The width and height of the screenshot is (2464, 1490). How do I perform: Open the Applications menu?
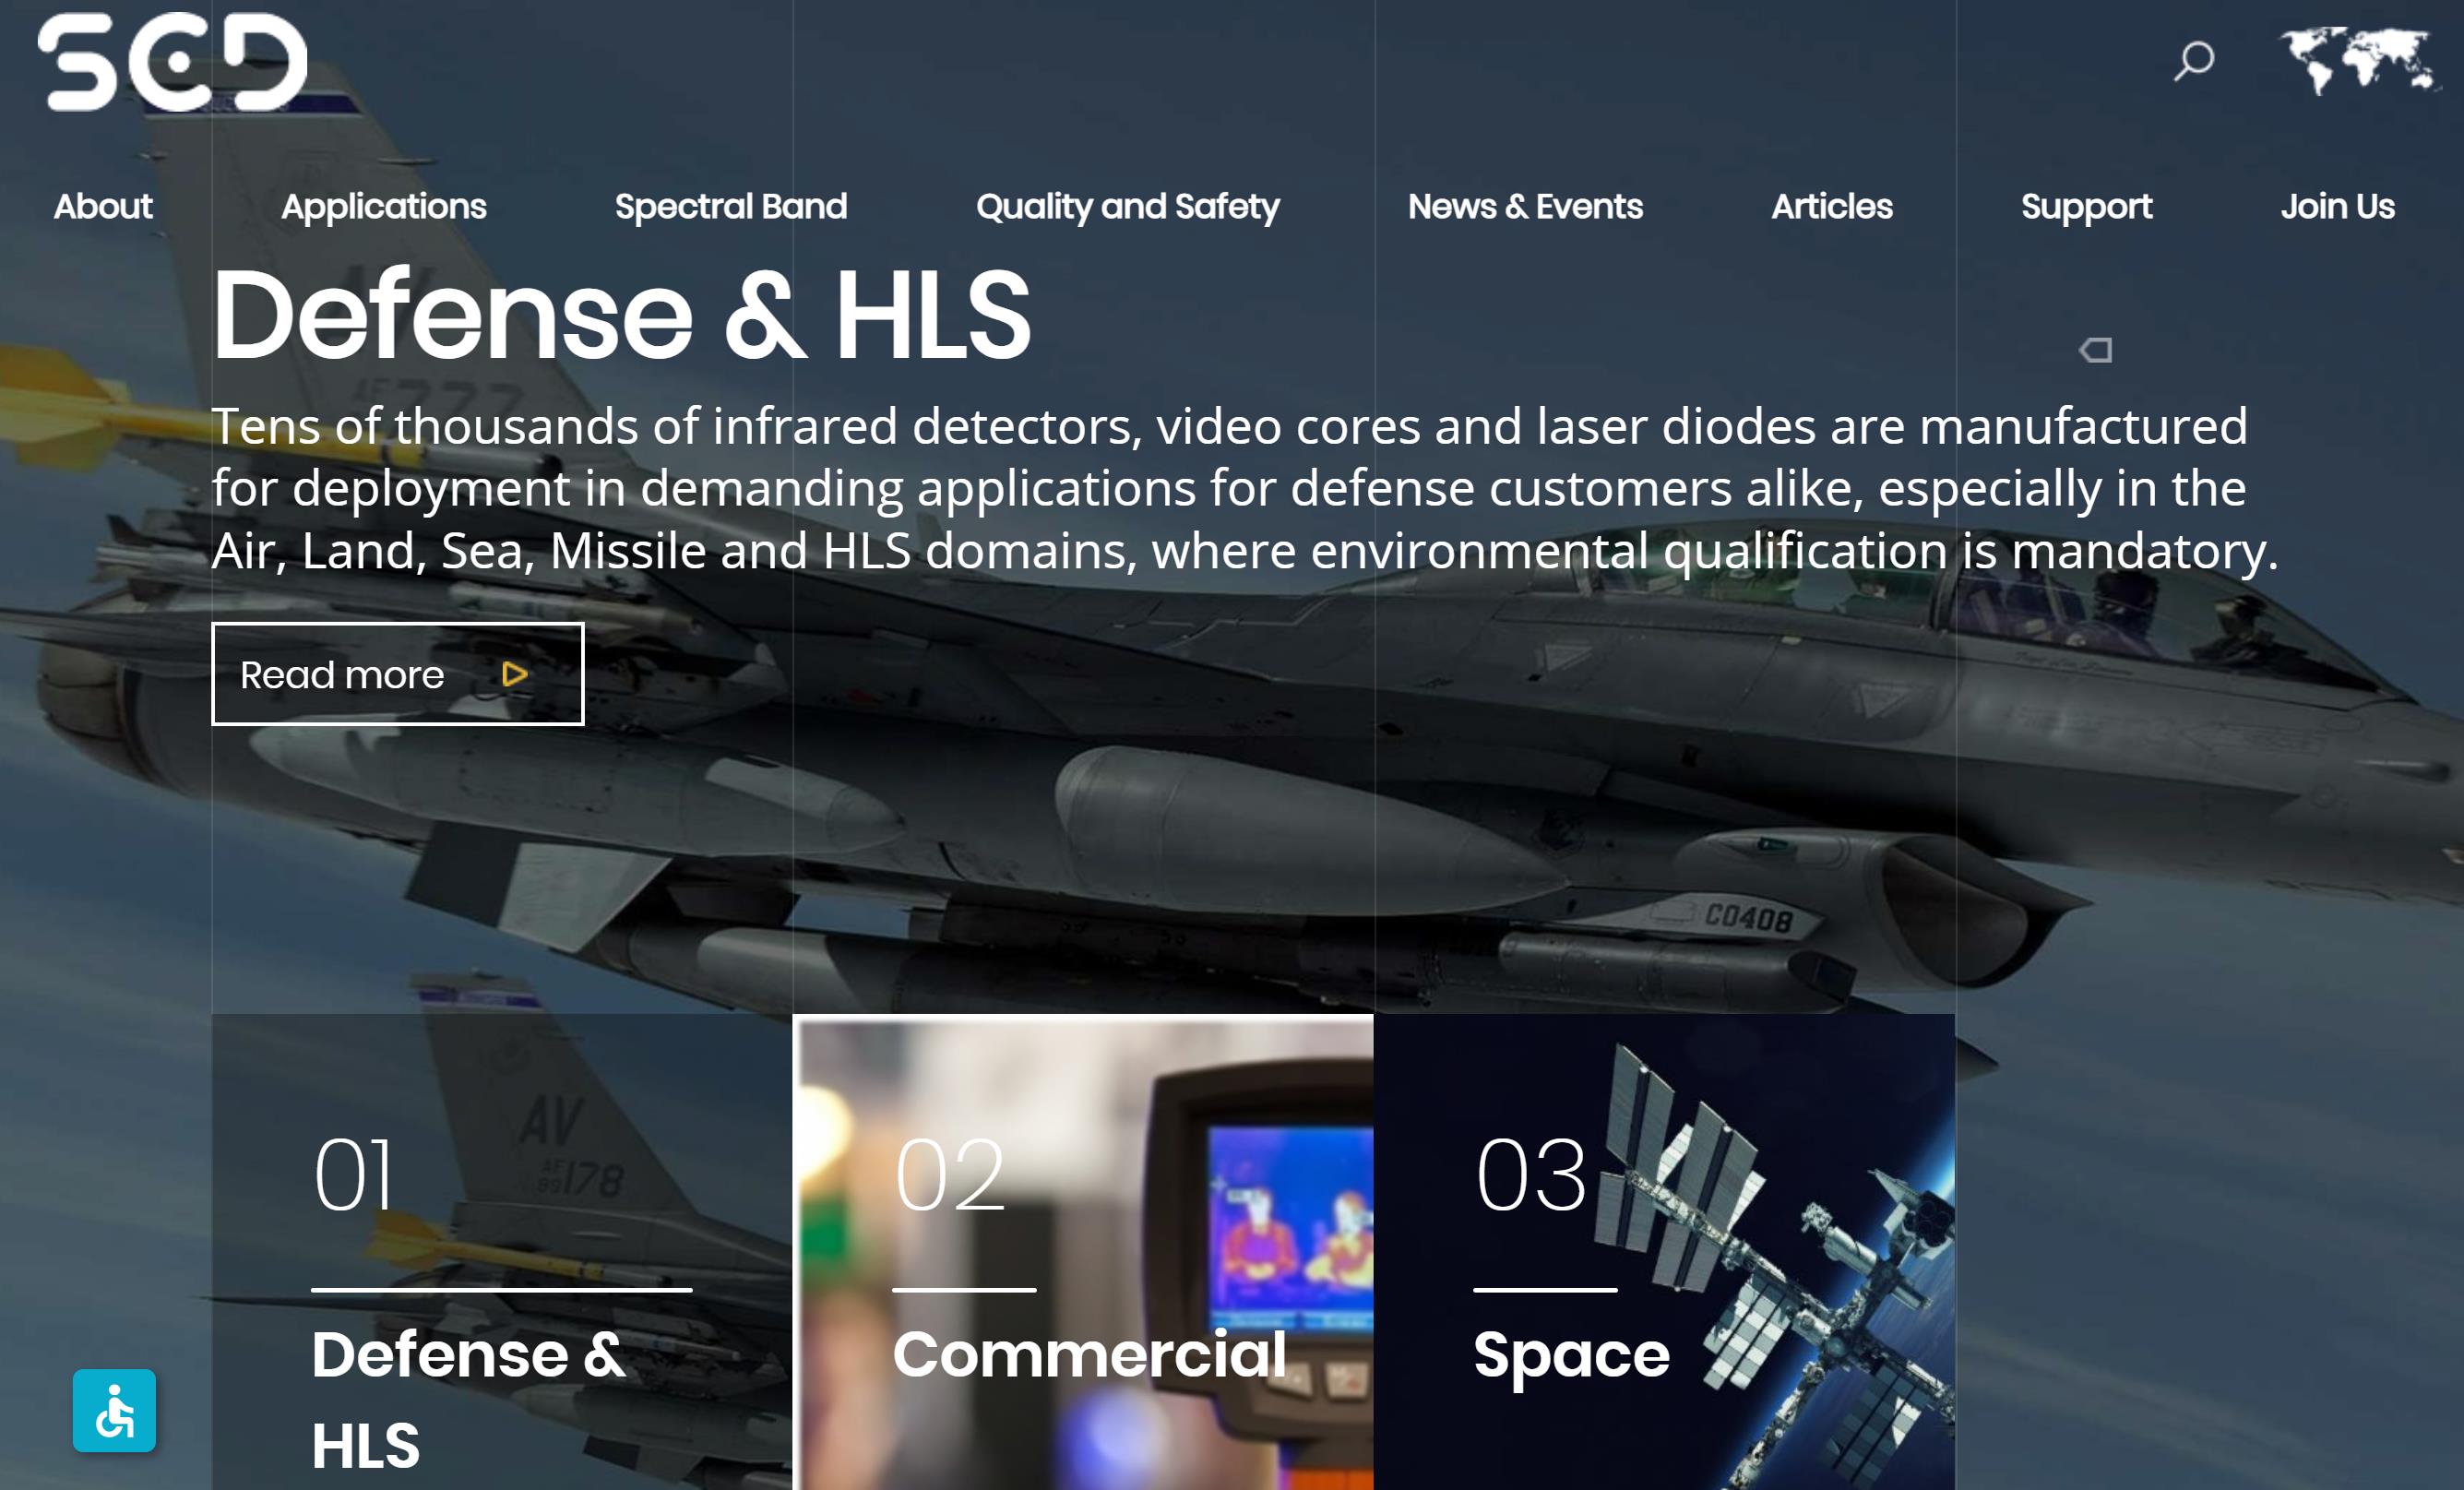coord(383,206)
